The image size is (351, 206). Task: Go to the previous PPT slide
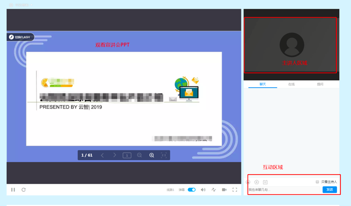click(x=102, y=156)
